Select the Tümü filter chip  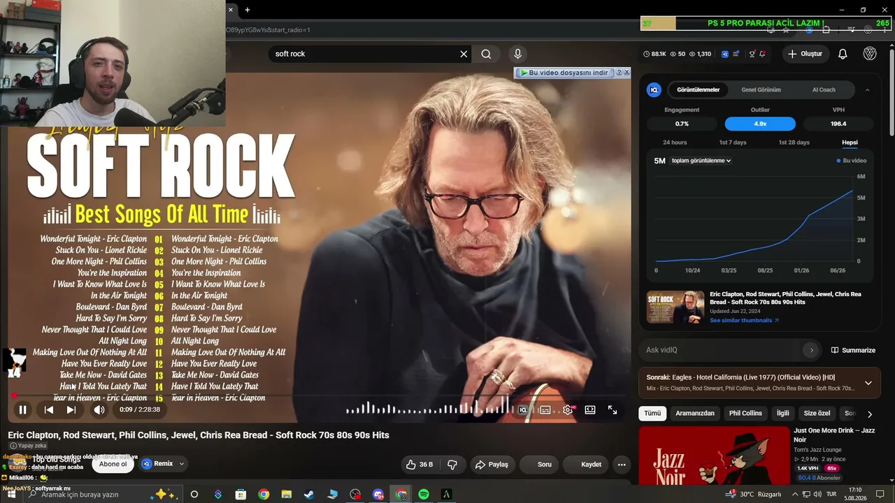(652, 413)
